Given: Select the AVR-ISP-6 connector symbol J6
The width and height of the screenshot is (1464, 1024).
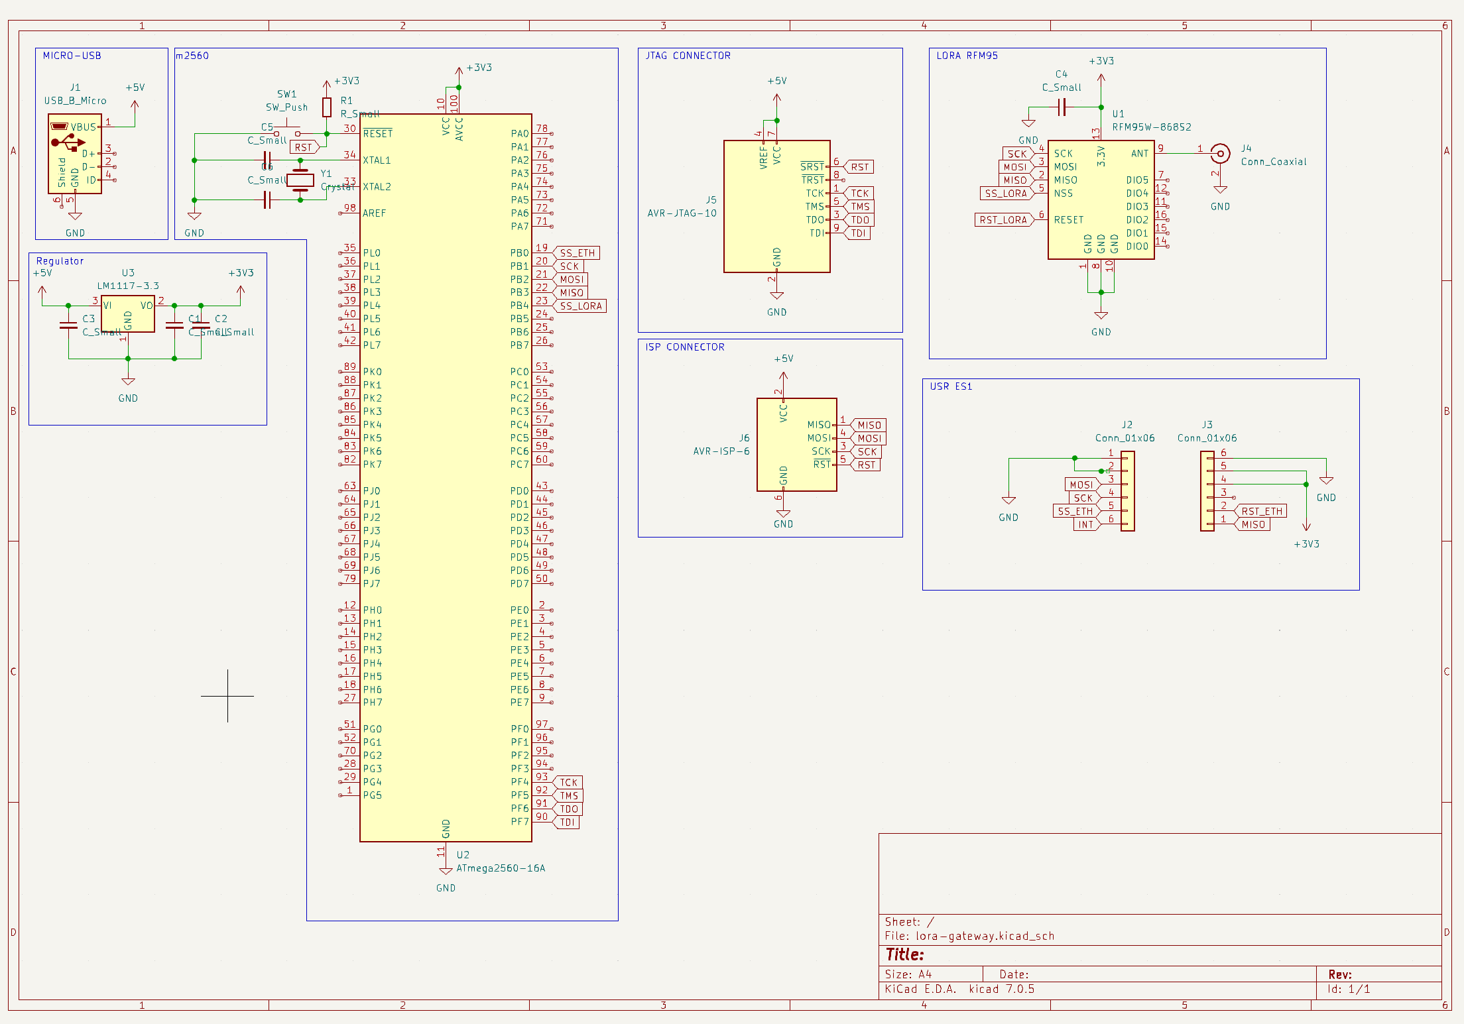Looking at the screenshot, I should point(796,444).
